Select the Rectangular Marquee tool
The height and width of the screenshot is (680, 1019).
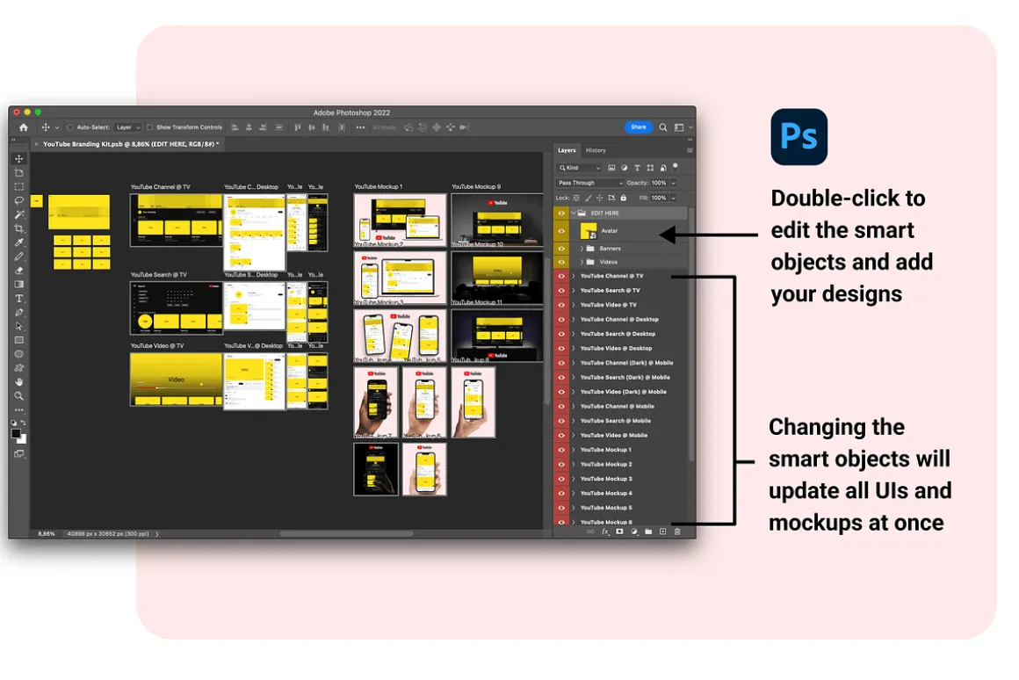click(x=18, y=186)
